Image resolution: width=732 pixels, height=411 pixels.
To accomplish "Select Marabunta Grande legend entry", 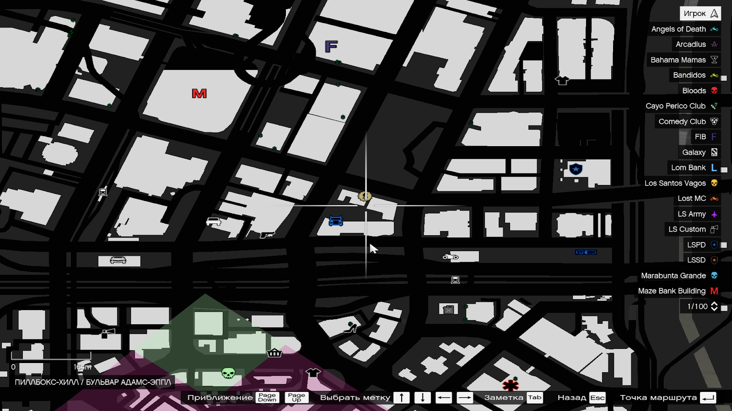I will tap(679, 275).
